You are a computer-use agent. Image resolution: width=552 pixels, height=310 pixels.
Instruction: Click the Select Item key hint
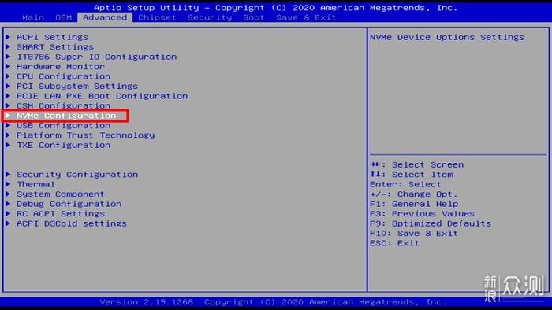click(x=412, y=175)
